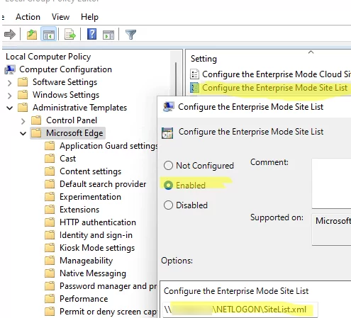This screenshot has height=318, width=351.
Task: Select Content settings in the tree
Action: pos(90,171)
